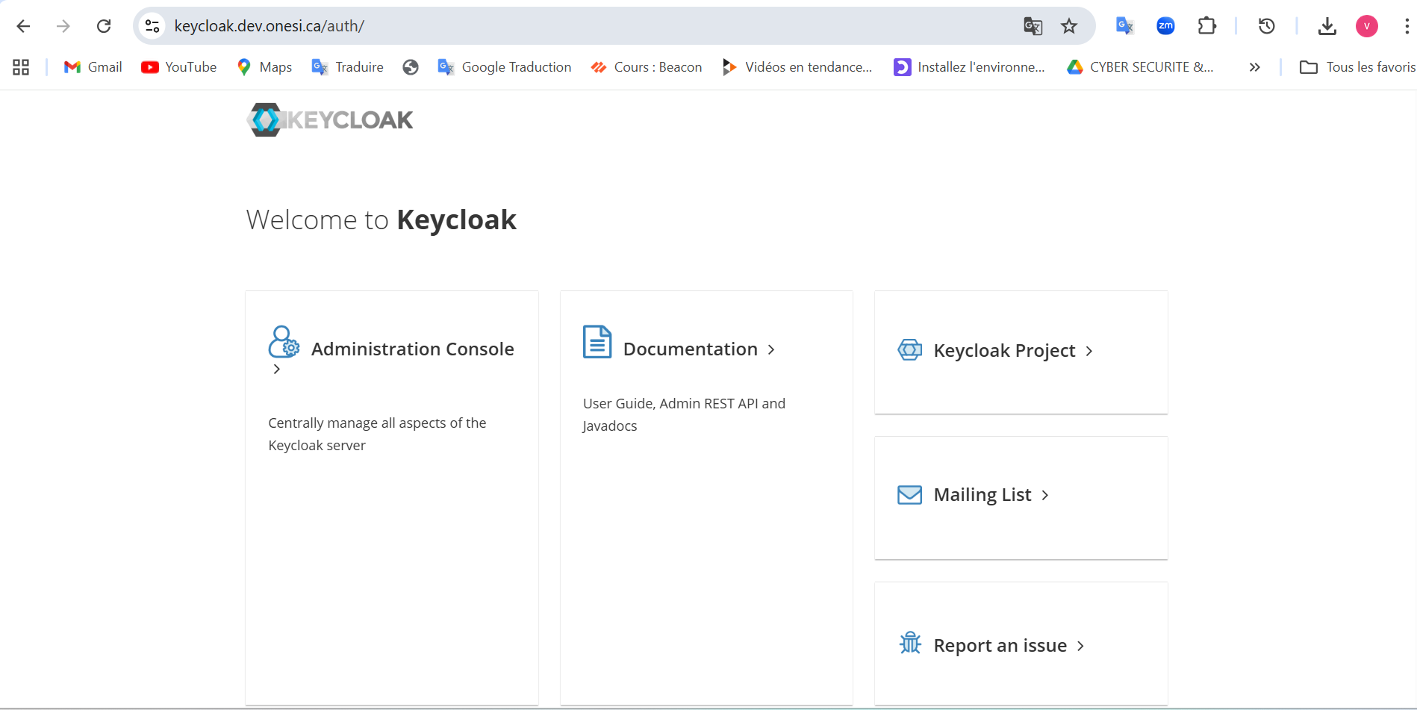Open the Chrome three-dot menu
1417x710 pixels.
click(x=1407, y=26)
